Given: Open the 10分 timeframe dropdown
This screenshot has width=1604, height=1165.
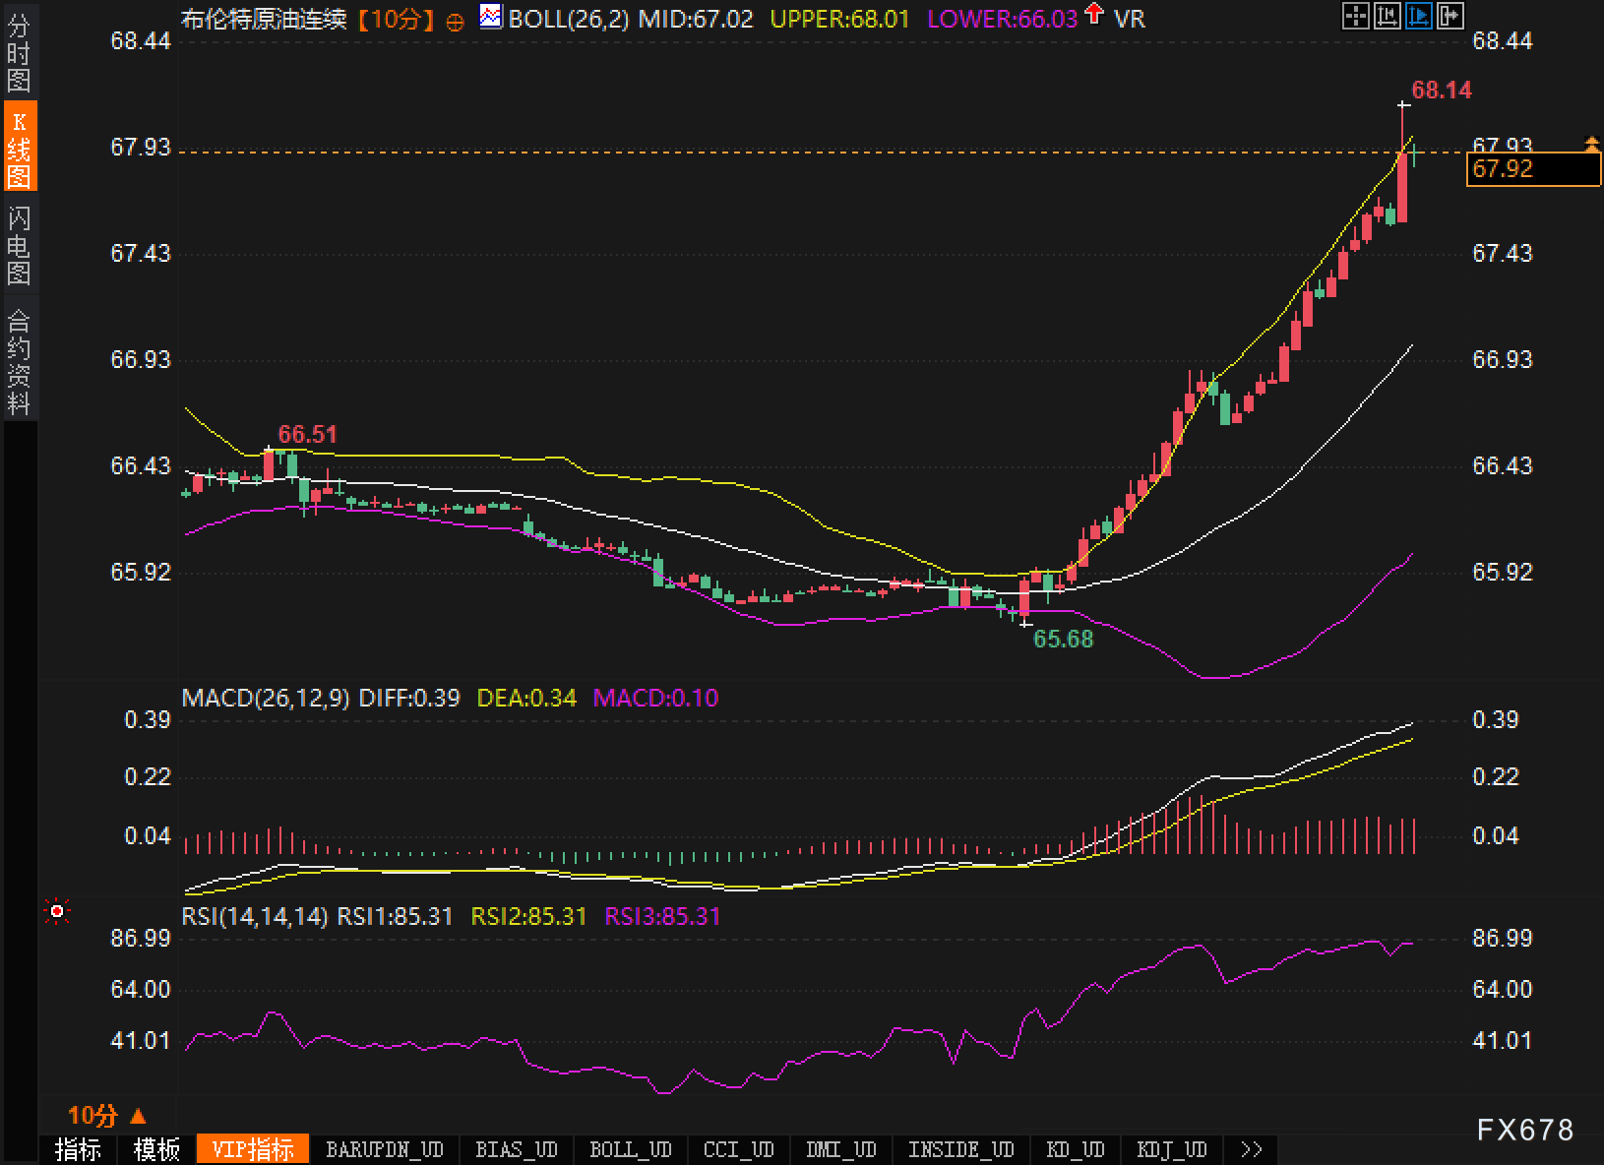Looking at the screenshot, I should 106,1115.
